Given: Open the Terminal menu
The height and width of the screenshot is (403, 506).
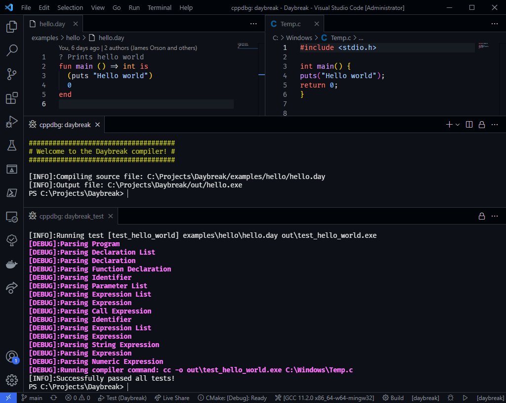Looking at the screenshot, I should coord(160,7).
